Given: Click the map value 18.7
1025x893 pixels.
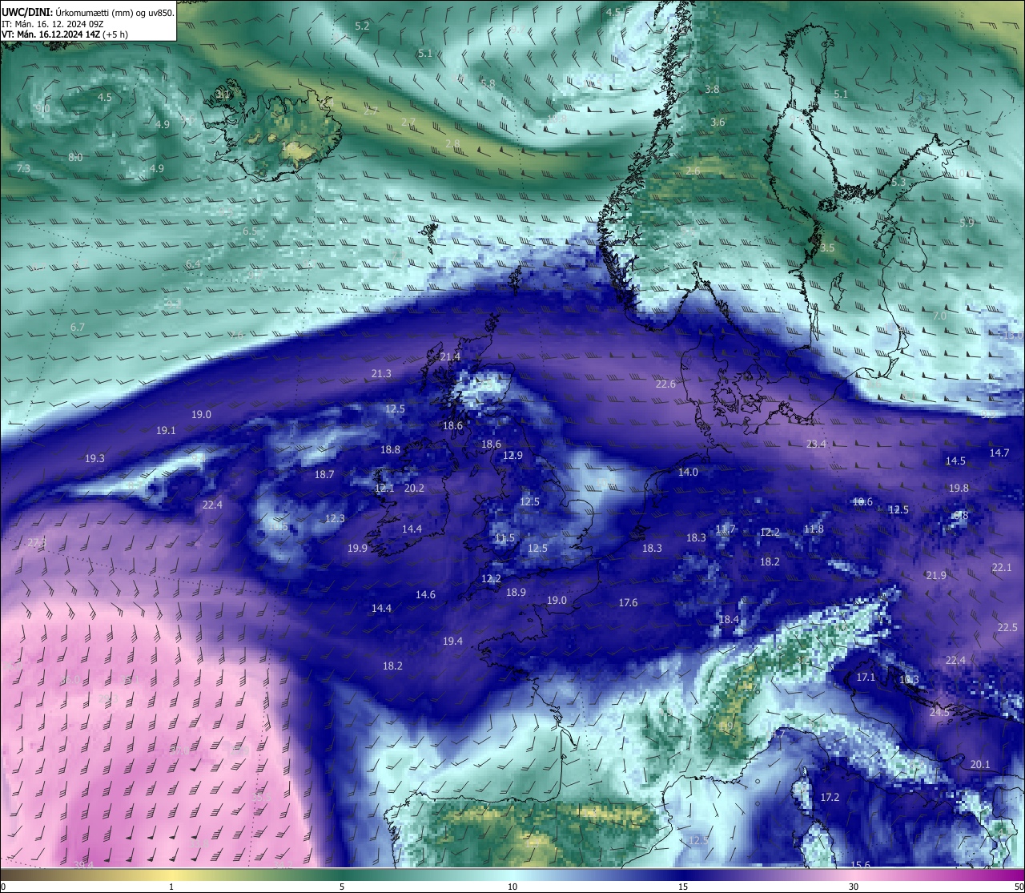Looking at the screenshot, I should [x=324, y=475].
